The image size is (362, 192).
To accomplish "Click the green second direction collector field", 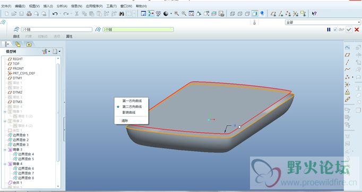I will [138, 30].
